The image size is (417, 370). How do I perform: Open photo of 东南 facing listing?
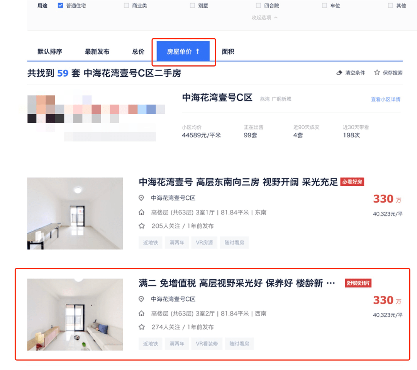click(75, 214)
